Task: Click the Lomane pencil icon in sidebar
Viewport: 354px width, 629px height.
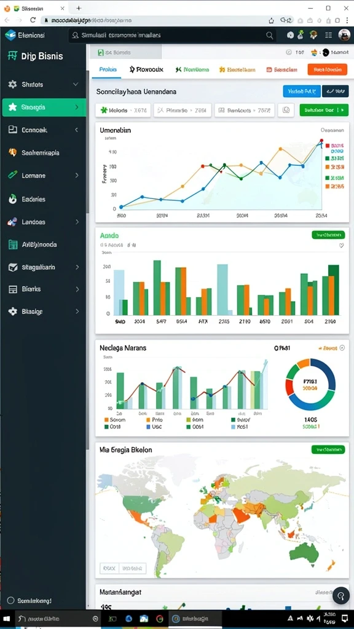Action: coord(12,175)
